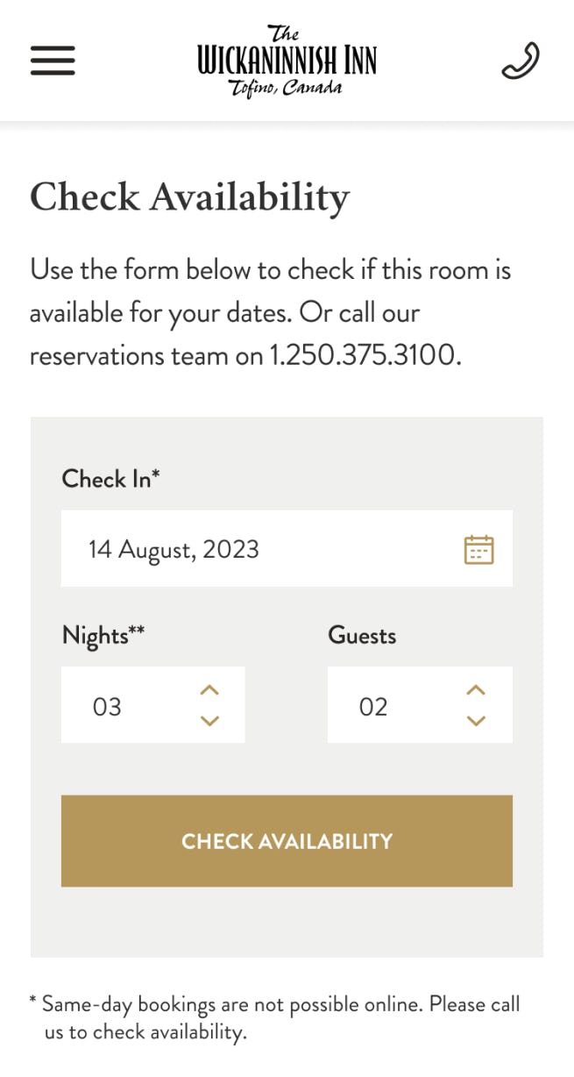Tap the phone call icon
Screen dimensions: 574x1077
[520, 61]
